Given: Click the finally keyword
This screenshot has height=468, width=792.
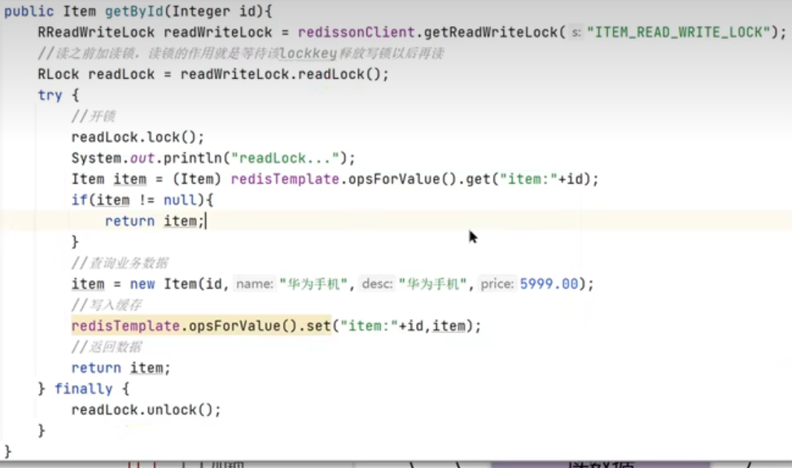Looking at the screenshot, I should [83, 389].
